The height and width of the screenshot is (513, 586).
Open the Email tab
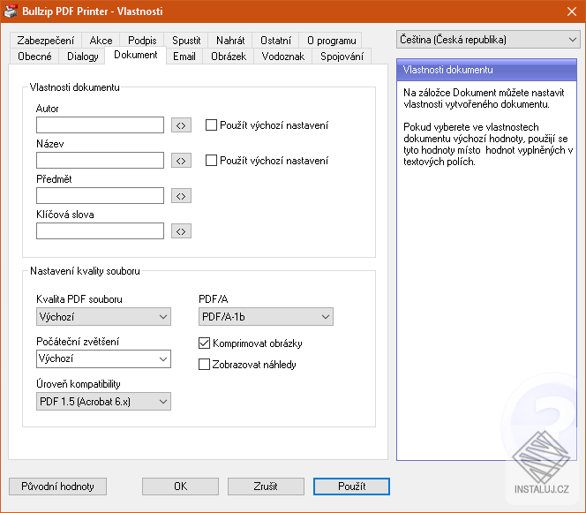tap(184, 57)
